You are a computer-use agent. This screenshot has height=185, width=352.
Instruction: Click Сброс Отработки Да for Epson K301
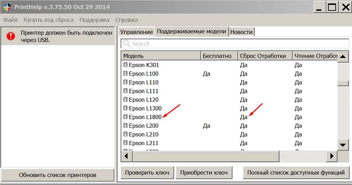244,65
